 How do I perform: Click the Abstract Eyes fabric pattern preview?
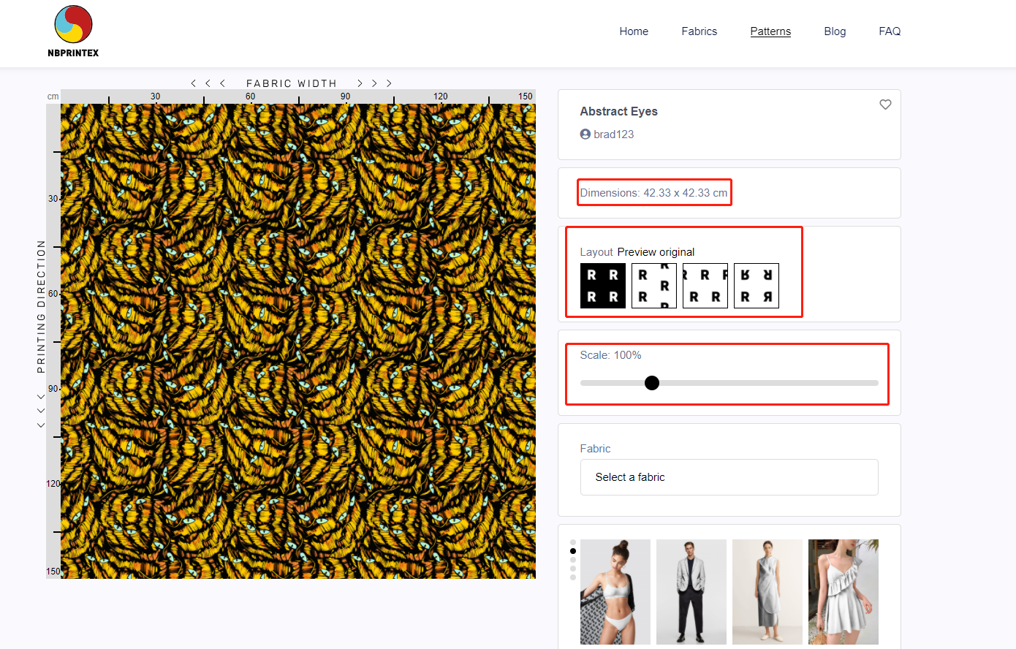coord(298,341)
